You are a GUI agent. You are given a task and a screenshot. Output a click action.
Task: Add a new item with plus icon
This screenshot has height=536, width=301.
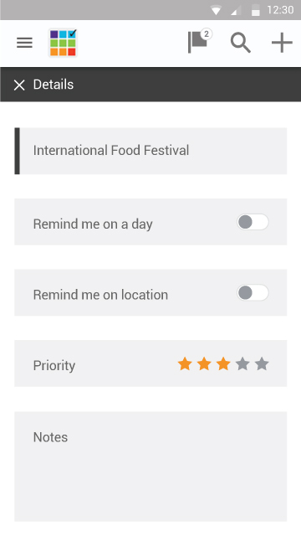click(x=282, y=43)
